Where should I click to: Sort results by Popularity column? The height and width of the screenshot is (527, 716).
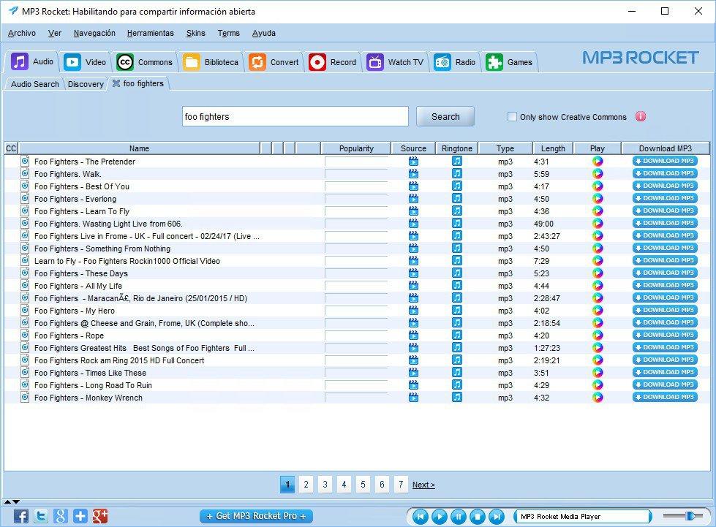pos(356,148)
